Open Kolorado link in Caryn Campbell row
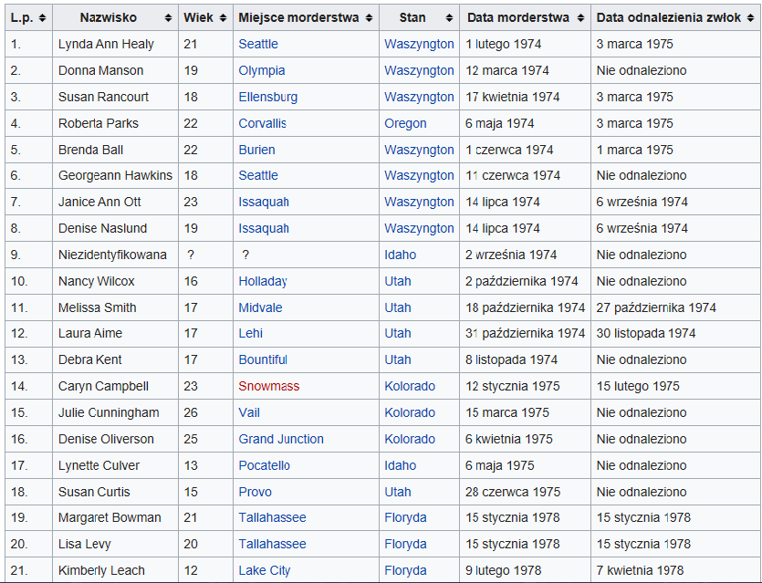 tap(410, 386)
